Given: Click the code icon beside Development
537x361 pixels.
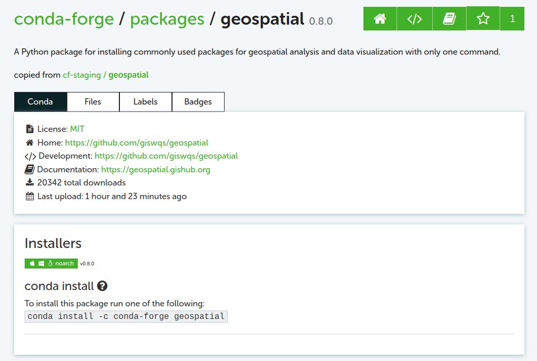Looking at the screenshot, I should (30, 157).
